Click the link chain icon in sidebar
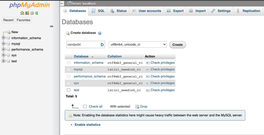 52,26
